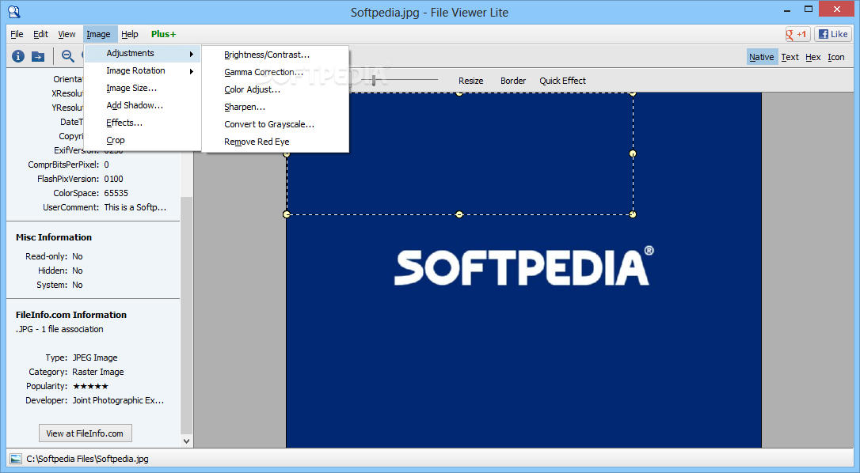Click the Type value 'JPEG Image'
This screenshot has width=860, height=473.
coord(95,358)
